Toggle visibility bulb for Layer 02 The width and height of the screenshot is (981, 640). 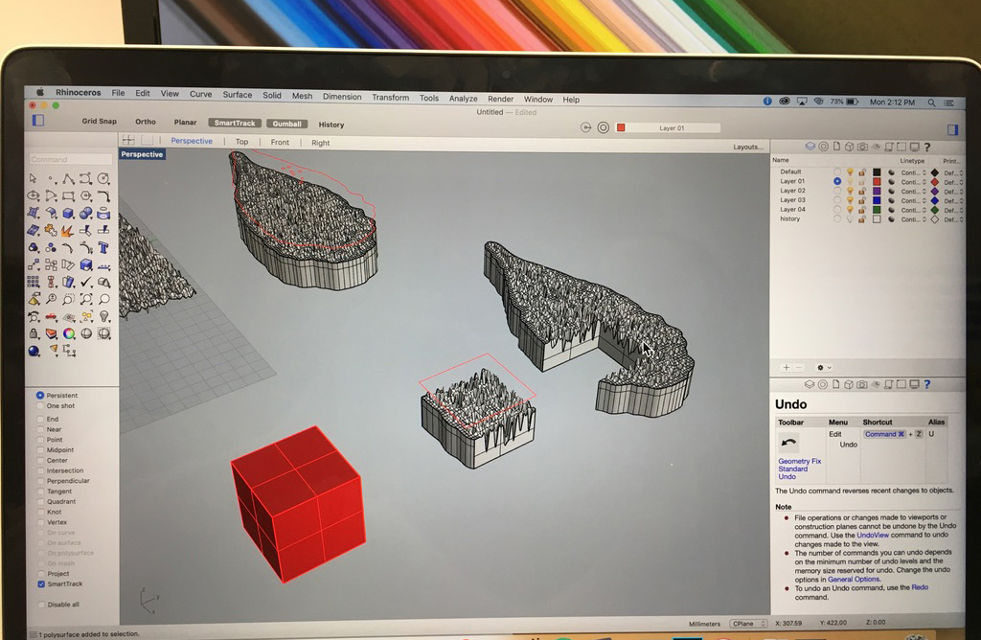pos(850,191)
